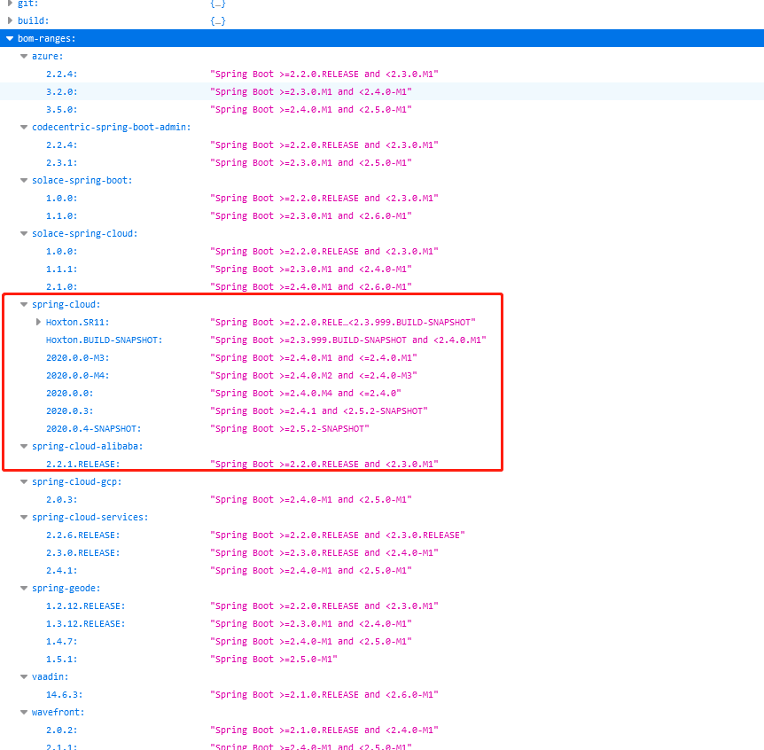Select the azure key label
The image size is (764, 750).
pos(47,56)
